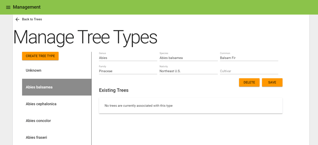Focus the Nativity input field
This screenshot has height=145, width=318.
click(188, 71)
